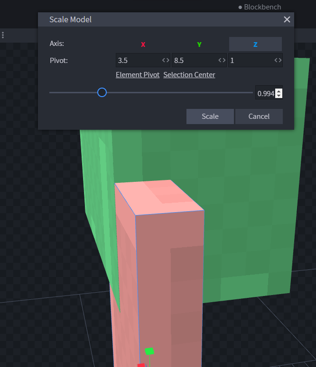Click the pivot Z field showing 1

click(255, 61)
